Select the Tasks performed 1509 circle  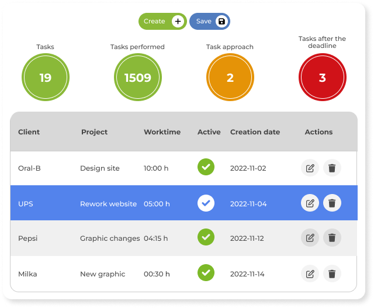[138, 77]
